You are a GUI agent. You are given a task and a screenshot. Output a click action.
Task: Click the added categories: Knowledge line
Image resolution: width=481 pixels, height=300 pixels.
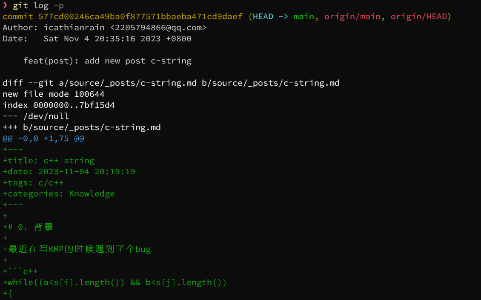point(58,194)
